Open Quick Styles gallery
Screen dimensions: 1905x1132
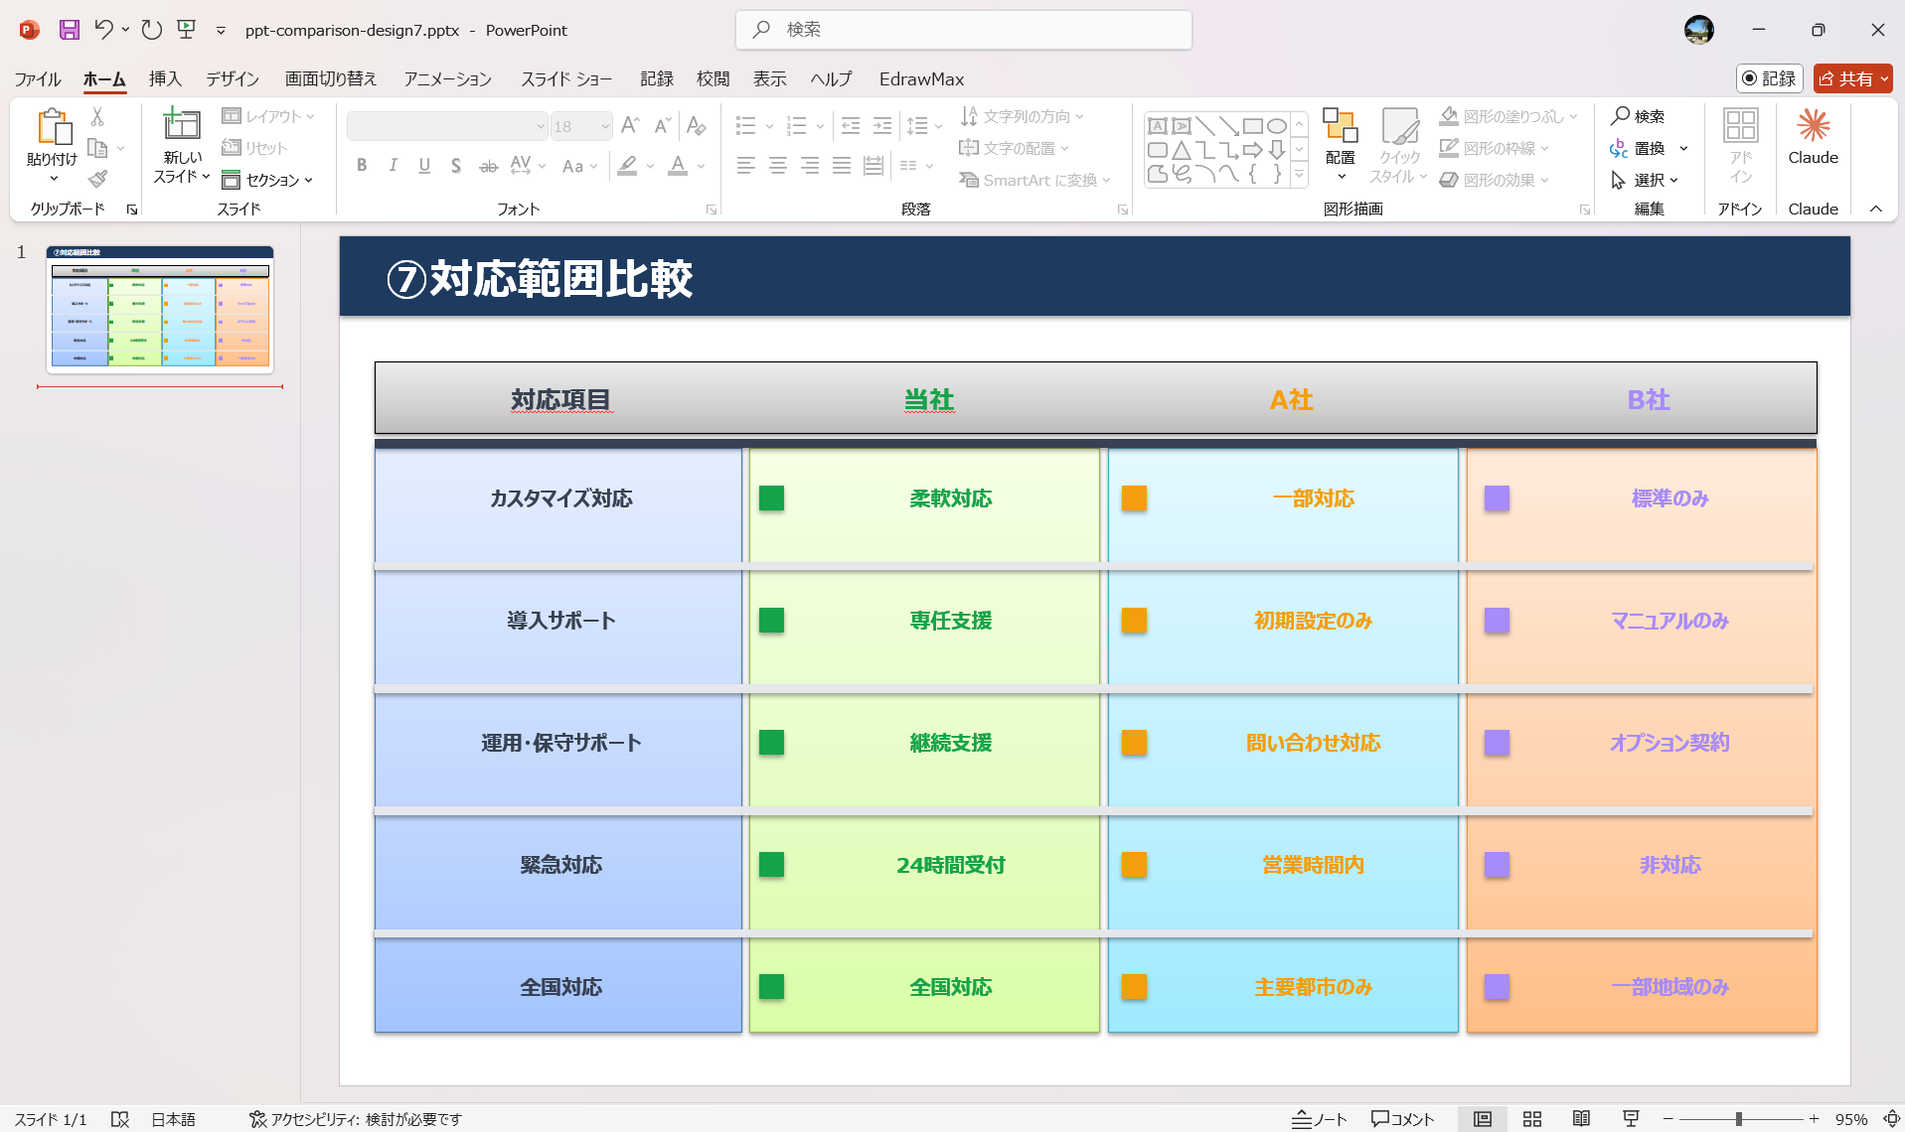[x=1399, y=144]
